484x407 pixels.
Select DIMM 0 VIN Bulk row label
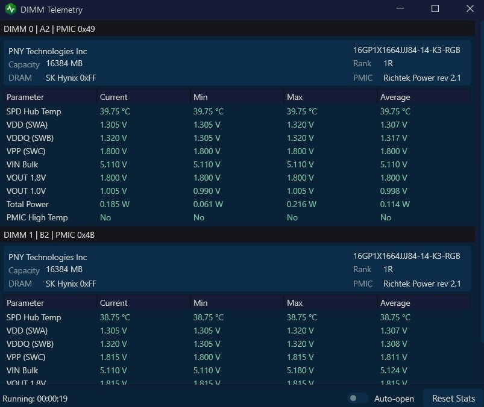(22, 164)
